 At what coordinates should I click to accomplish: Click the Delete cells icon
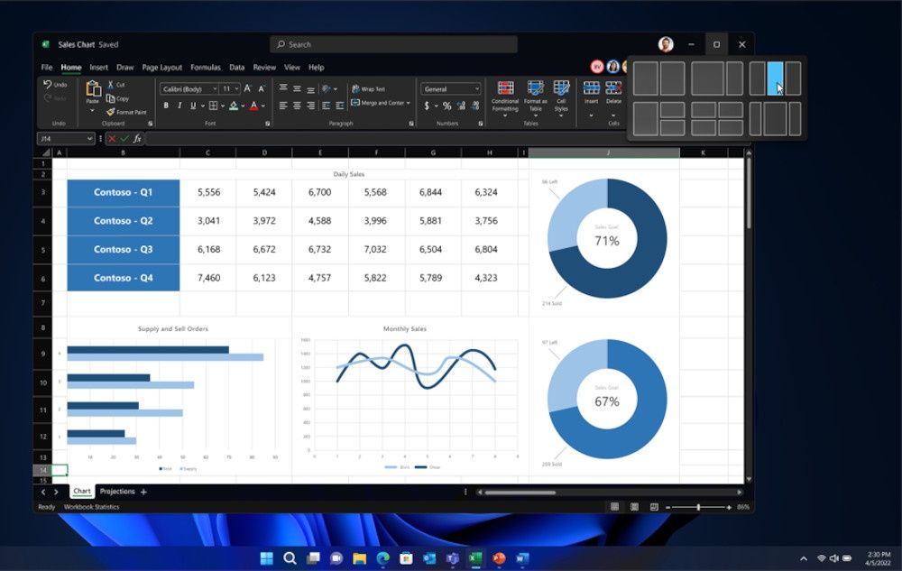pos(613,88)
